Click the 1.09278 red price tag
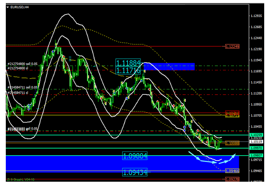The height and width of the screenshot is (185, 270). 232,179
